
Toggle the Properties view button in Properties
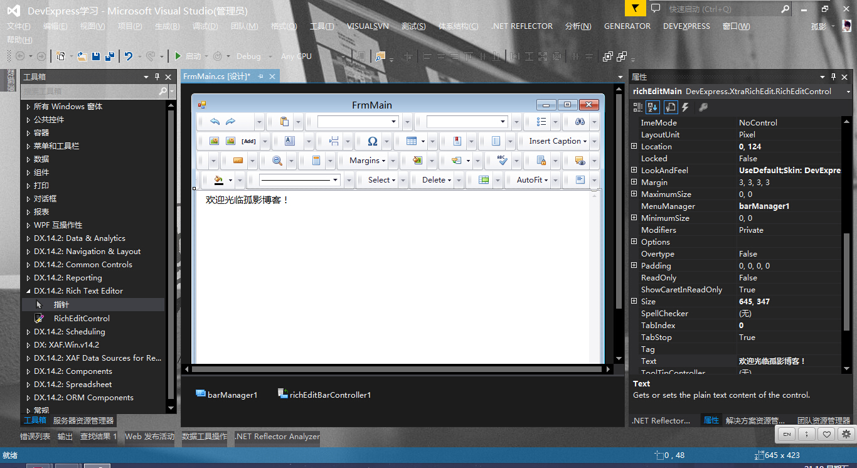point(670,107)
